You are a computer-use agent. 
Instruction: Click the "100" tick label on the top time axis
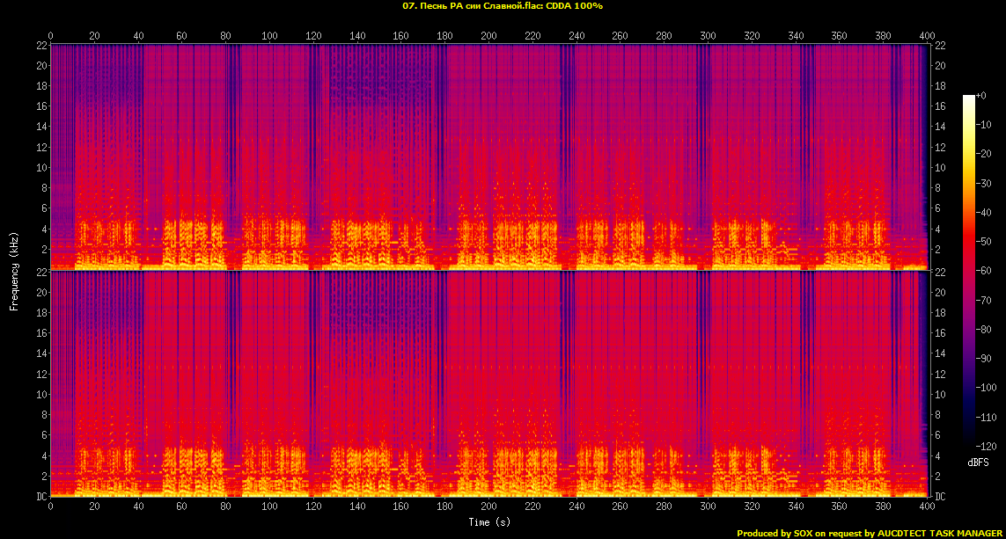tap(269, 36)
